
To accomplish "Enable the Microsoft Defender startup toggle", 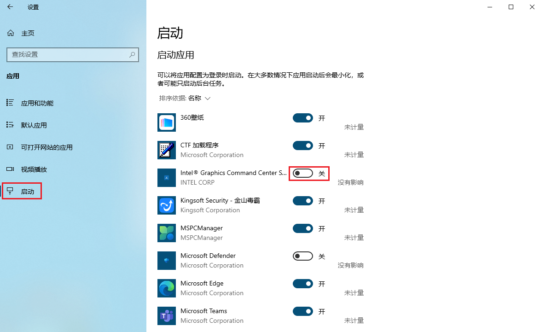I will [x=302, y=256].
